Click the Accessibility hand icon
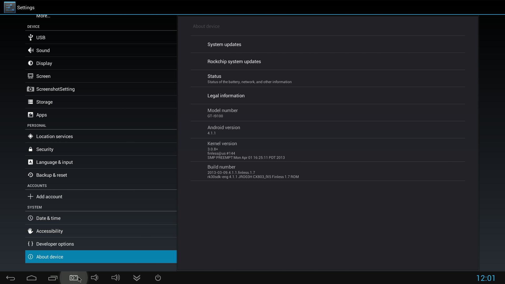 (x=31, y=231)
